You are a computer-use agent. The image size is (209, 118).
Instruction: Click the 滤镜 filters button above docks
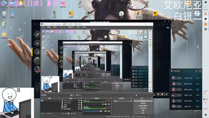click(x=79, y=95)
